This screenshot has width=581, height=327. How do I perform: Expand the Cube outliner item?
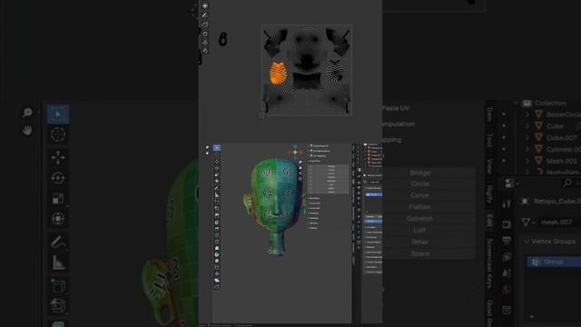point(527,126)
